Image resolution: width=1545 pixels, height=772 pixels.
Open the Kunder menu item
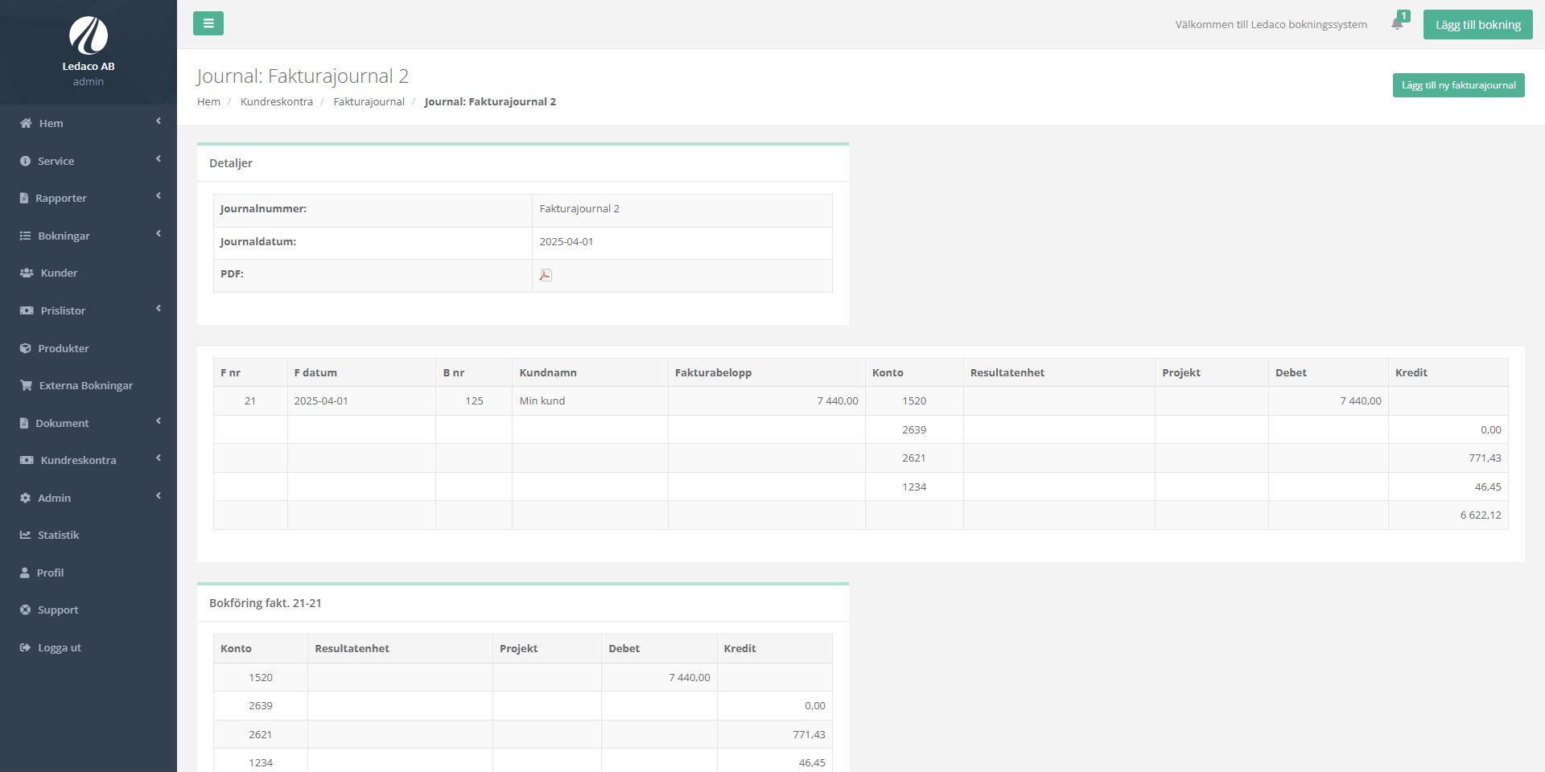pyautogui.click(x=59, y=273)
